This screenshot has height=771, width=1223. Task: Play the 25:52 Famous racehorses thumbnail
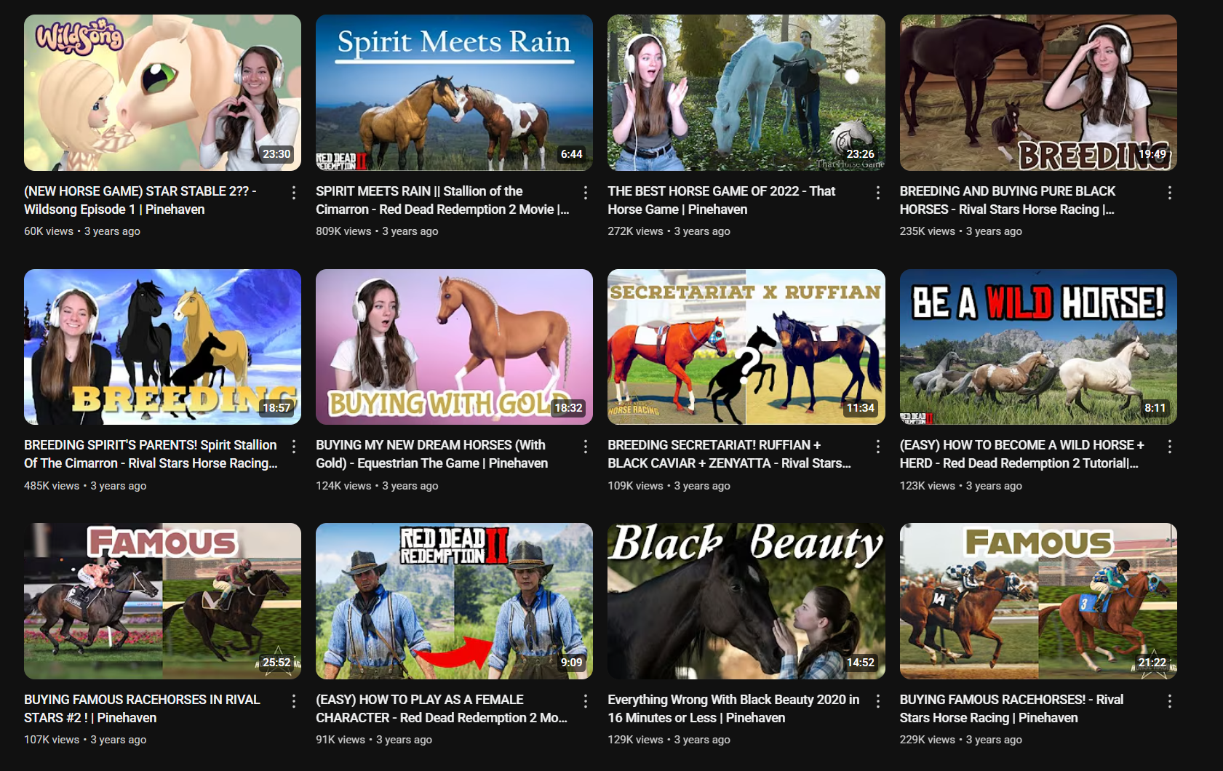point(162,601)
